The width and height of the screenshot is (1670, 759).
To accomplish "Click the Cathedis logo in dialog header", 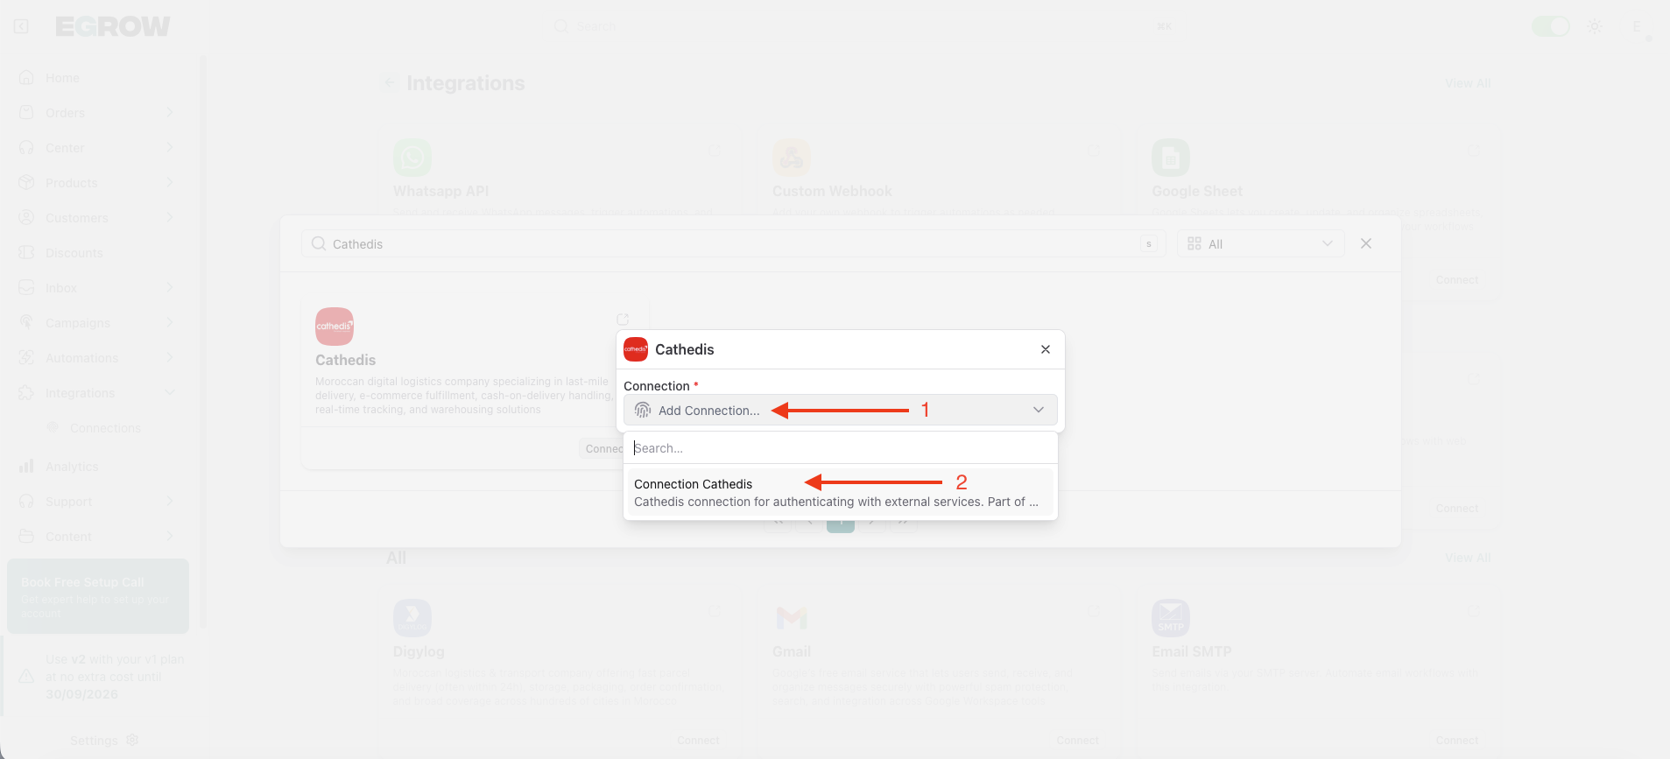I will point(636,349).
